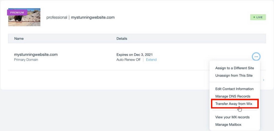The height and width of the screenshot is (131, 274).
Task: Click the mystunningwebsite.com site heading
Action: click(x=93, y=17)
